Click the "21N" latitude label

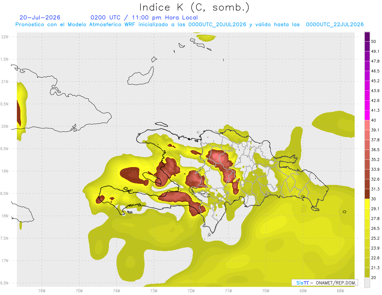[5, 81]
